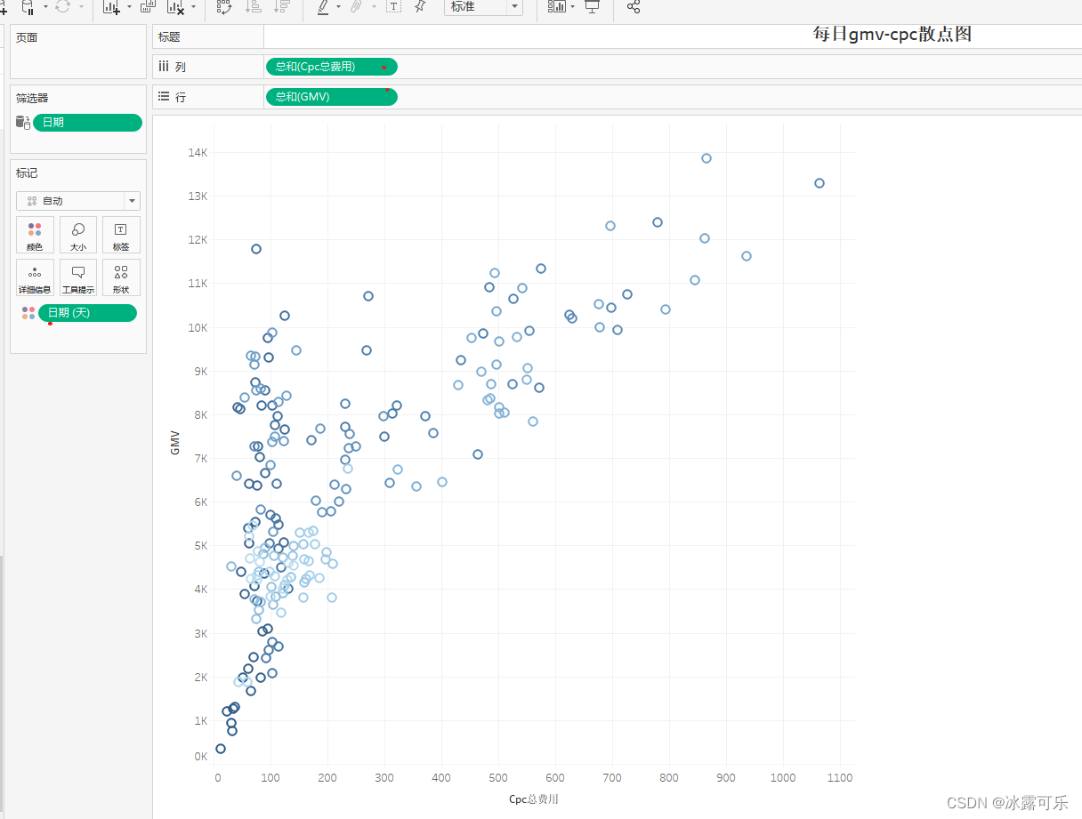
Task: Pause automatic data source updates
Action: 28,7
